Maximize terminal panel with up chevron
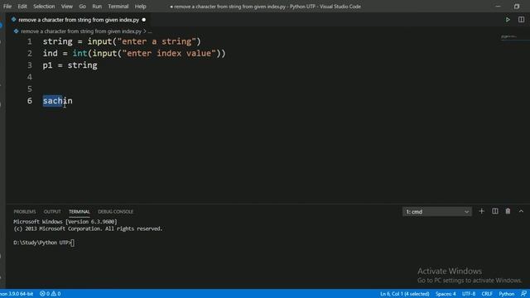This screenshot has height=298, width=530. pyautogui.click(x=521, y=212)
